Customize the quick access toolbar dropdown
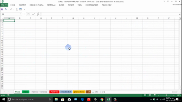The width and height of the screenshot is (182, 102). tap(24, 9)
